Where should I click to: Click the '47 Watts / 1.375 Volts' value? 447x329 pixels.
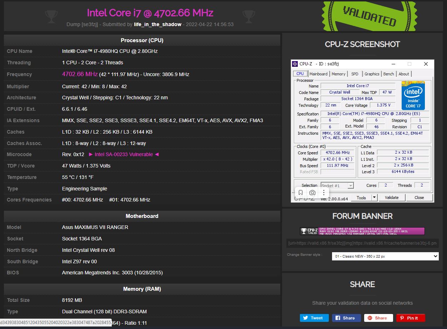[86, 166]
